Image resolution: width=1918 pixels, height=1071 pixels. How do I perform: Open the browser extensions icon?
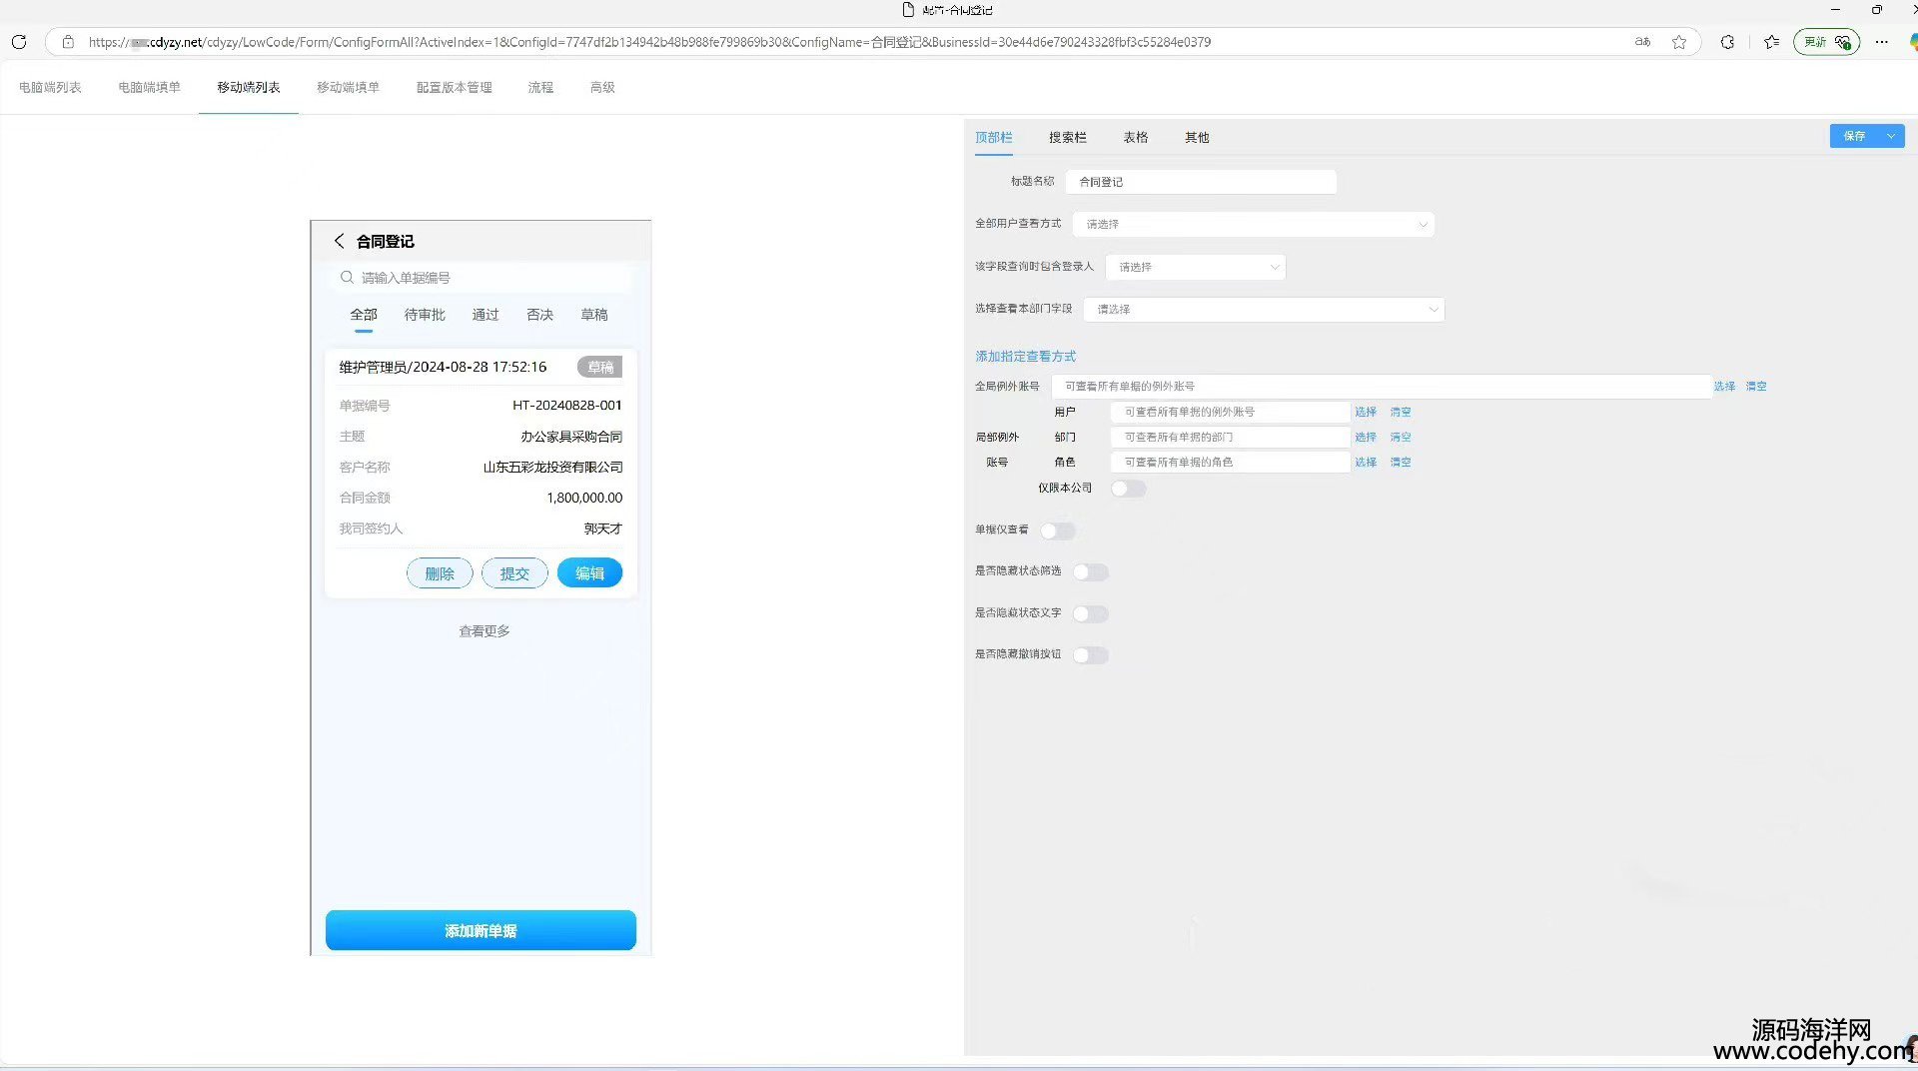[1727, 42]
